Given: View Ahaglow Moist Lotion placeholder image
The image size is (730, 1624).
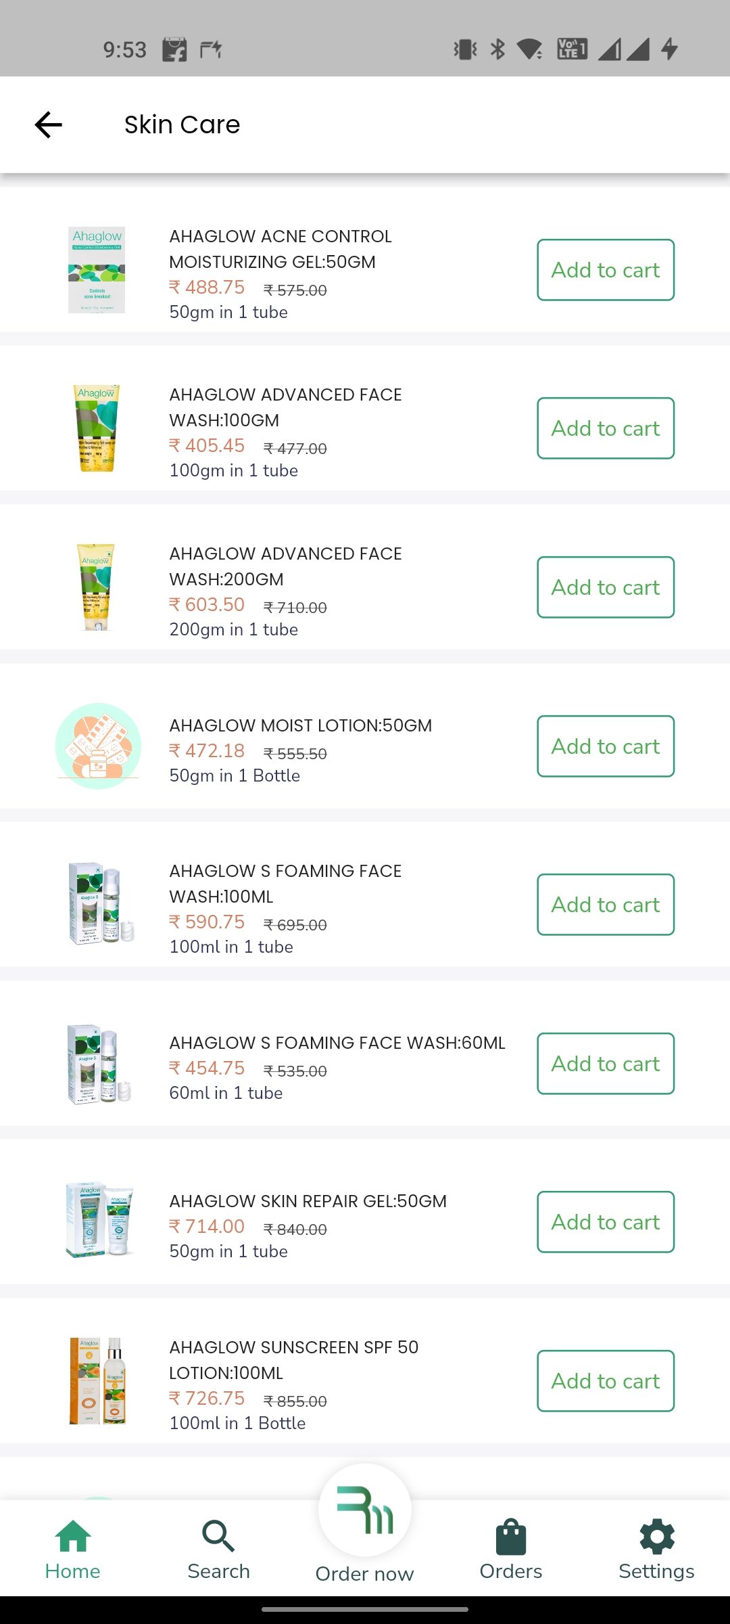Looking at the screenshot, I should coord(99,746).
